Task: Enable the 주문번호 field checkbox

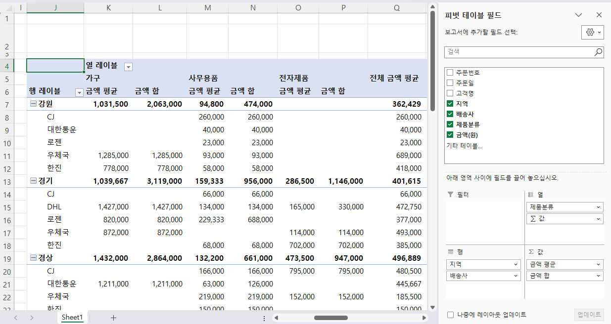Action: click(x=450, y=73)
